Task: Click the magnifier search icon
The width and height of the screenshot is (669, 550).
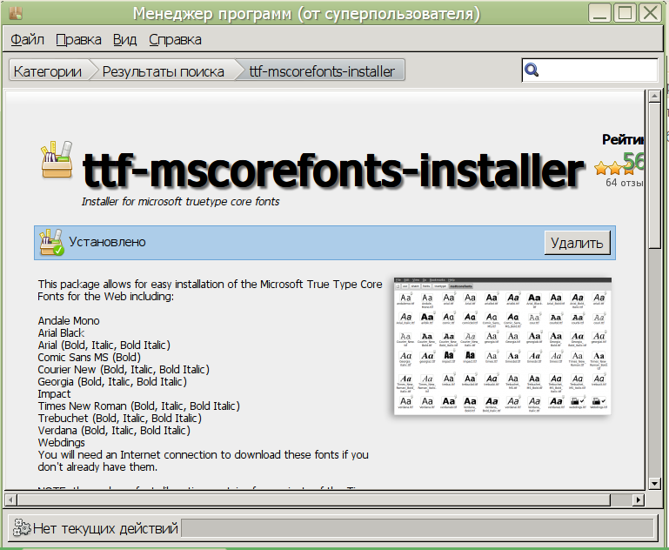Action: point(532,70)
